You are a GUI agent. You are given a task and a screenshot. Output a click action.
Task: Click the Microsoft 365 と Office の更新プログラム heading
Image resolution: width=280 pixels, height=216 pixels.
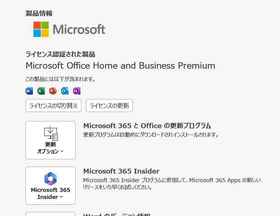[147, 126]
